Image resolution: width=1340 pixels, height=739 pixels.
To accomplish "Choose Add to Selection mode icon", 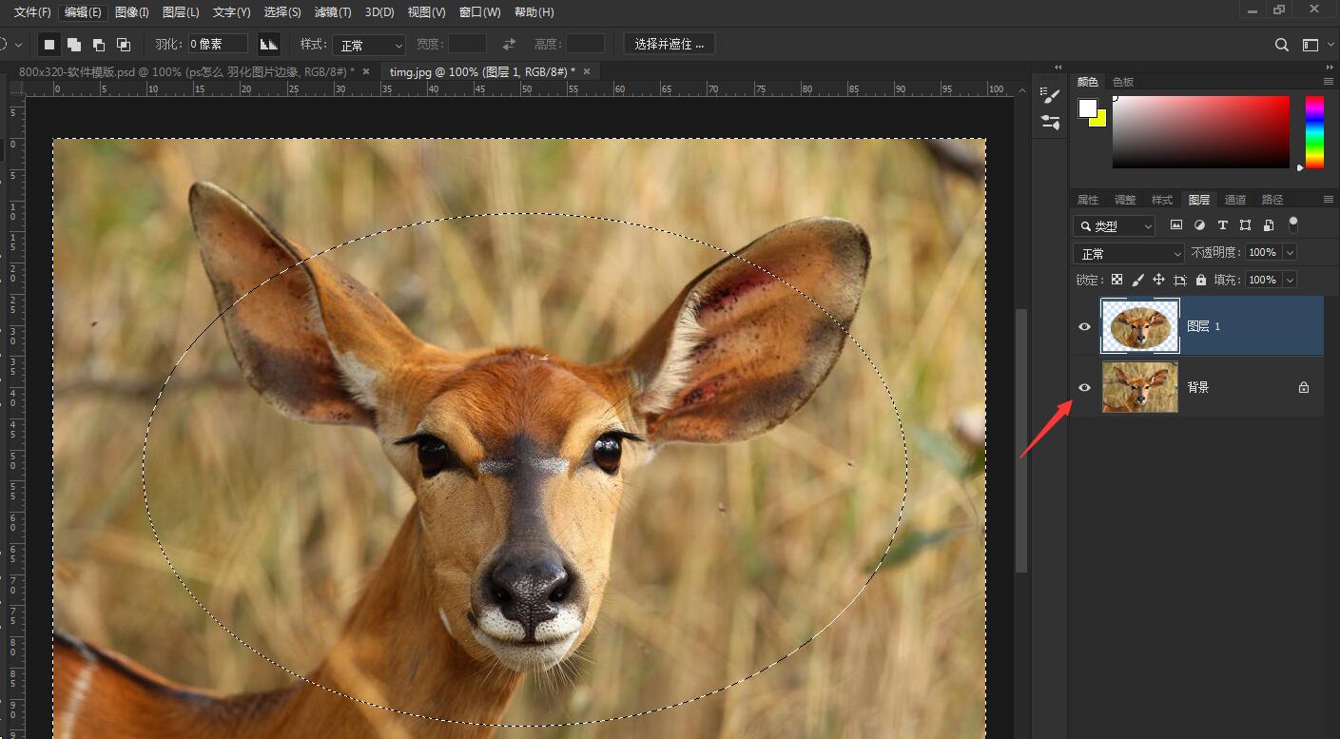I will 74,45.
